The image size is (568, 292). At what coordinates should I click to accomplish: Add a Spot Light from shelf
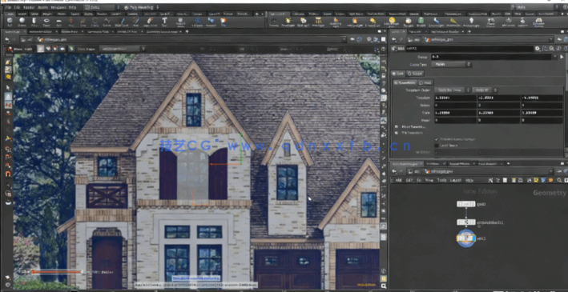coord(303,22)
